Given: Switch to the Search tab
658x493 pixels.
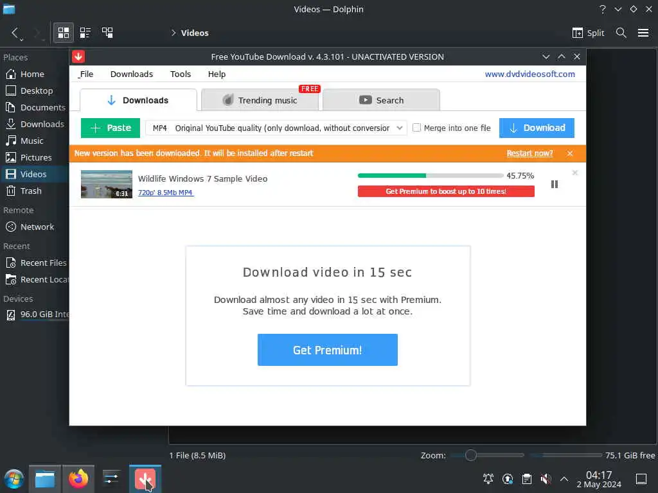Looking at the screenshot, I should coord(381,100).
